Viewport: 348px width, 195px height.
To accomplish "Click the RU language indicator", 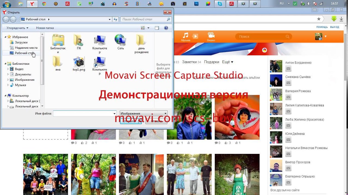I will coord(282,4).
